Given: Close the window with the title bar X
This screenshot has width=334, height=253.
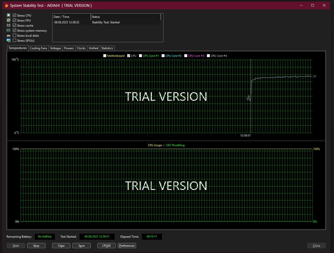Looking at the screenshot, I should tap(324, 5).
